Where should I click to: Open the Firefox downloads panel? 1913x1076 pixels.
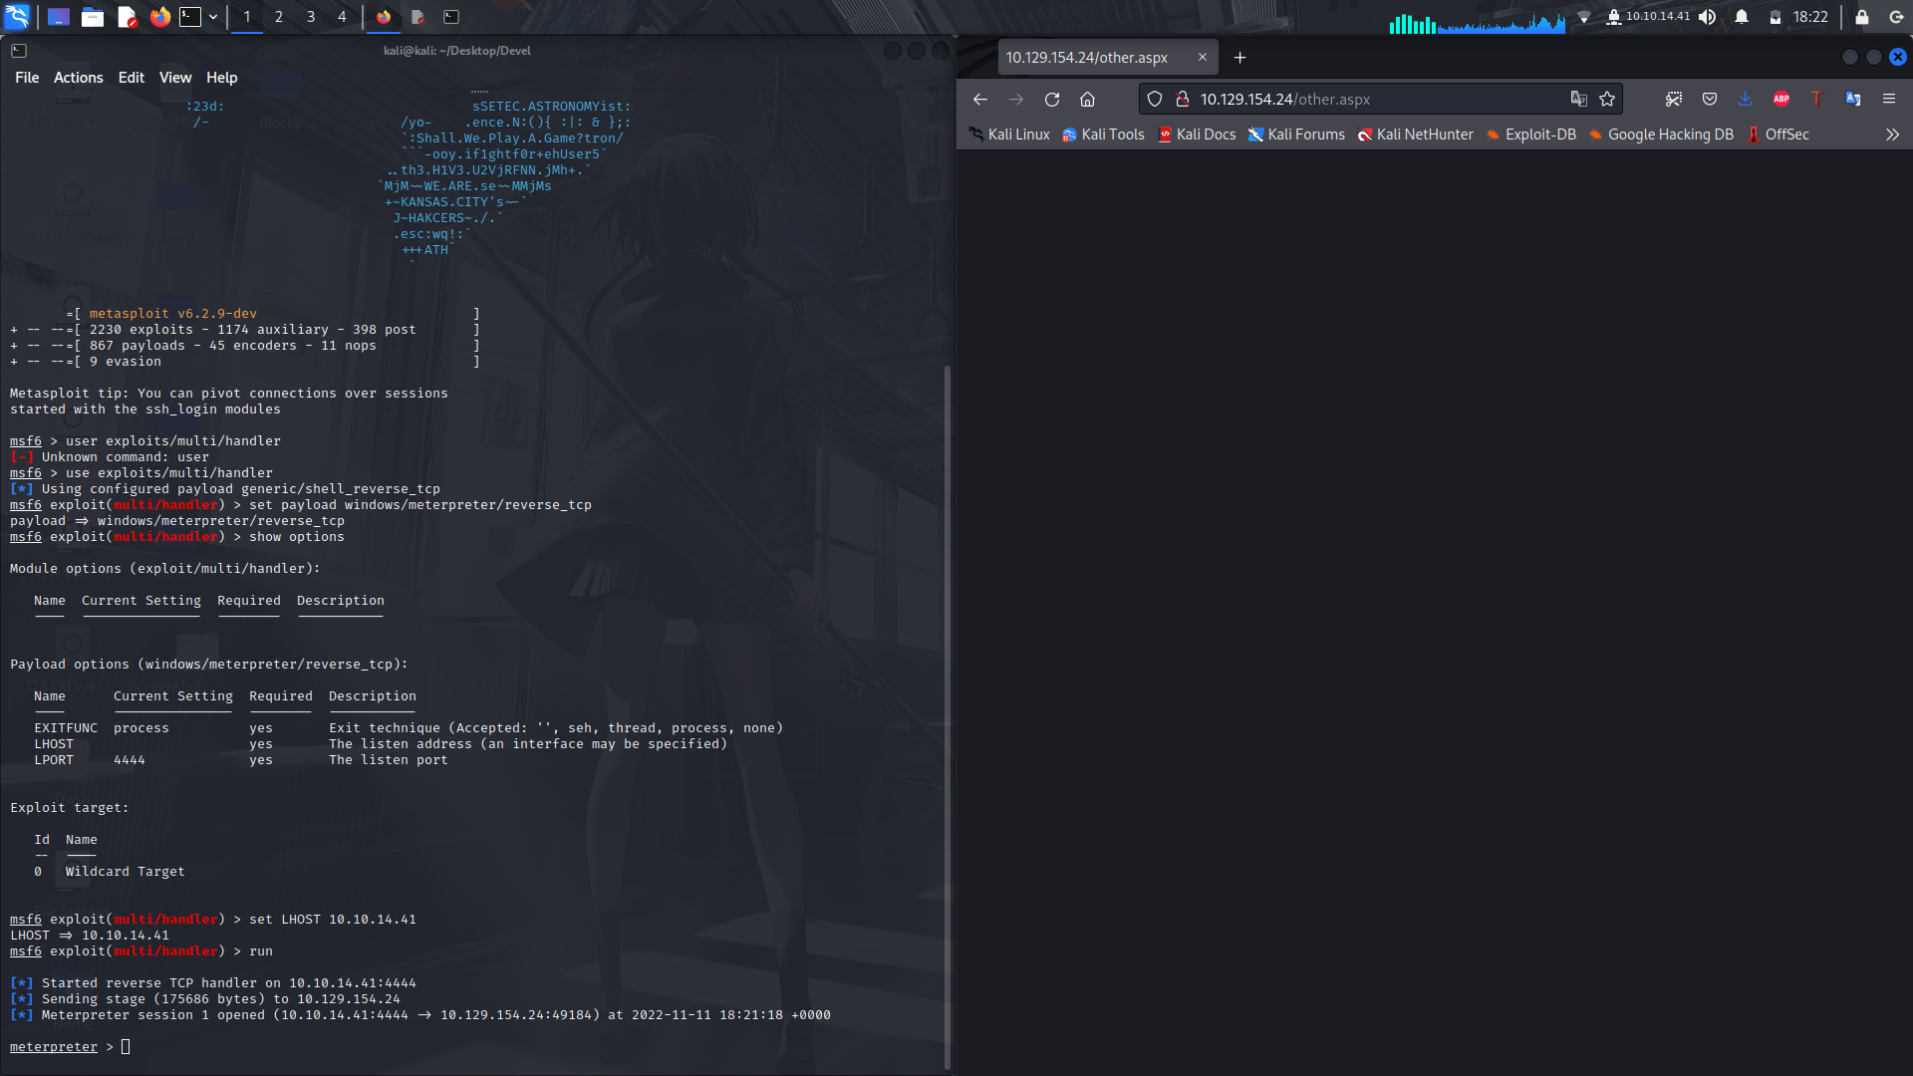coord(1746,99)
